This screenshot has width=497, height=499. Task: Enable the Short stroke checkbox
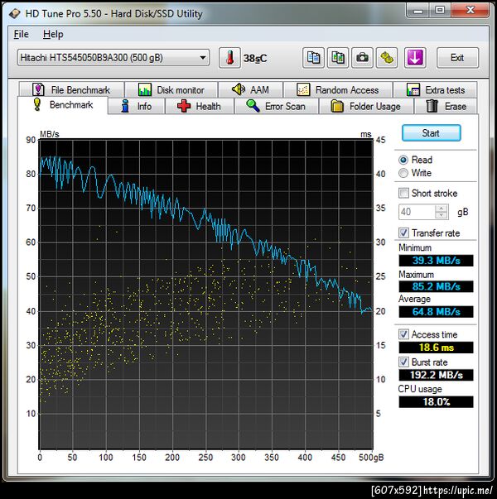point(403,193)
